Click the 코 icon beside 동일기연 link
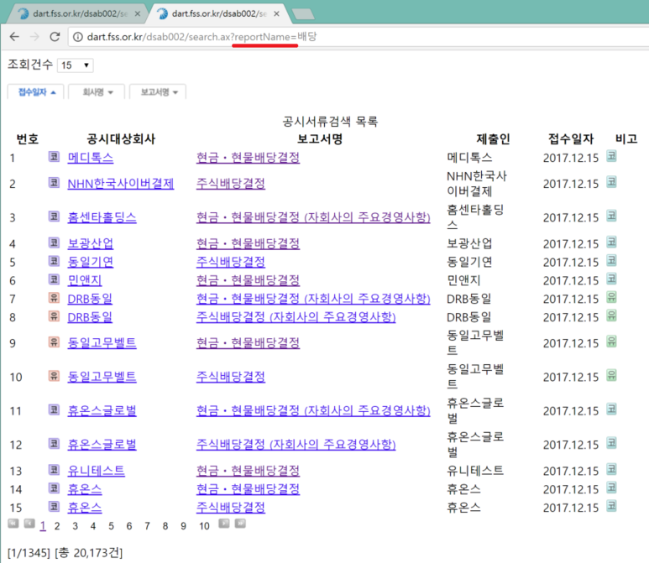649x563 pixels. [54, 261]
